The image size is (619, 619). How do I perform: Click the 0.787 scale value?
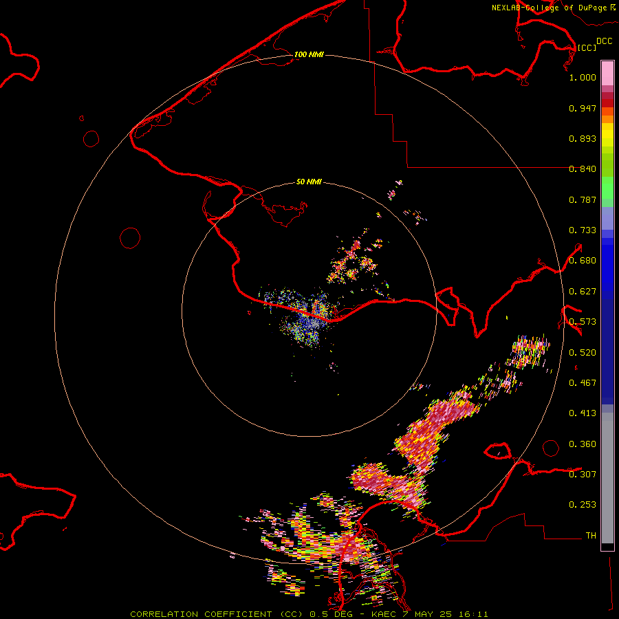[x=583, y=199]
